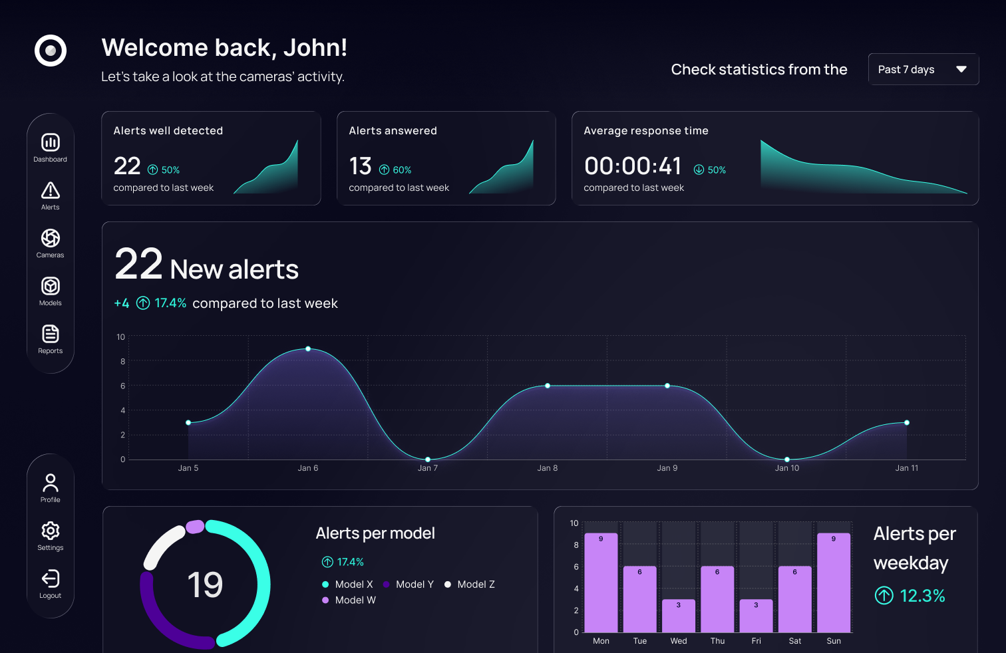This screenshot has width=1006, height=653.
Task: Open the Past 7 days dropdown
Action: pos(923,69)
